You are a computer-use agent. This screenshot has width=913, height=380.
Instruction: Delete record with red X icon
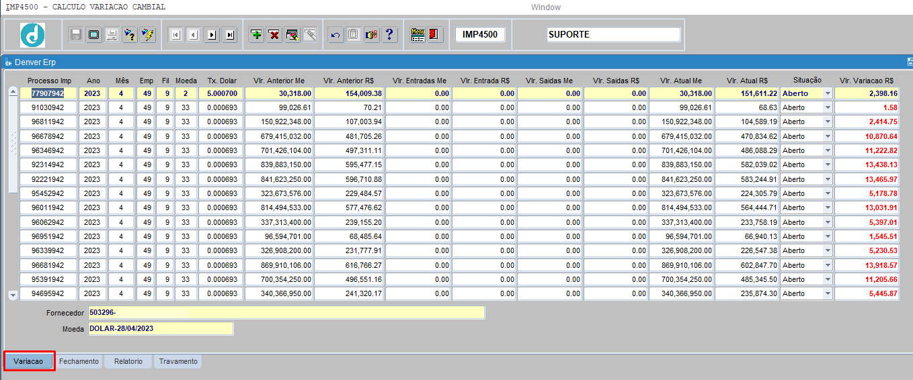tap(274, 34)
